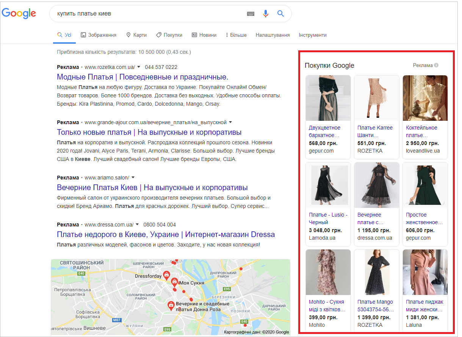
Task: Click Платье Mango 53043754 title
Action: point(375,306)
